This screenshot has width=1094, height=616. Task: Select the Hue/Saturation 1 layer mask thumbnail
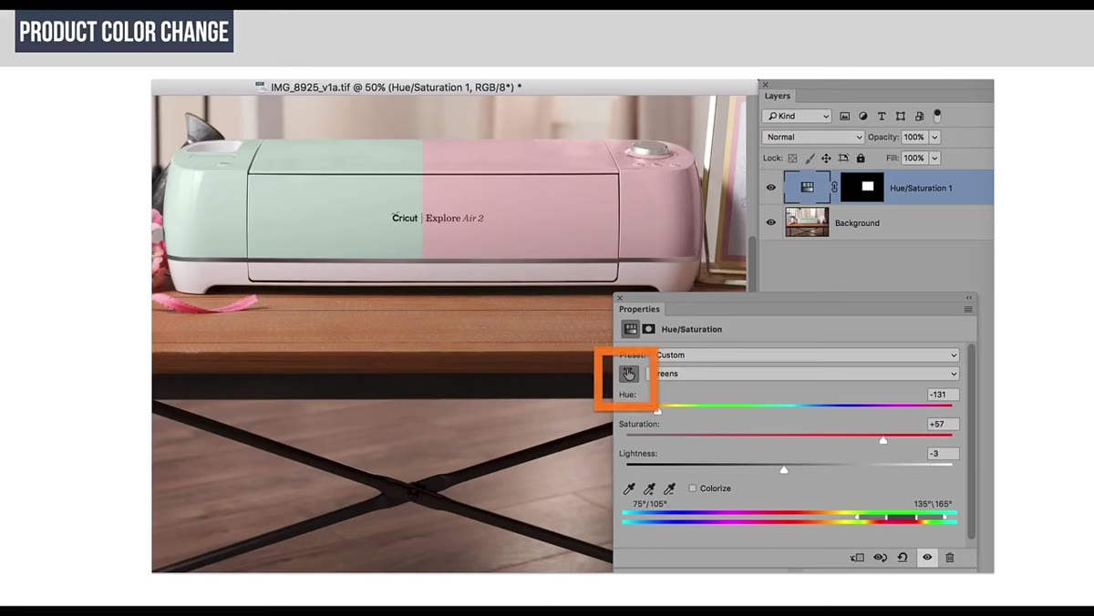coord(862,188)
